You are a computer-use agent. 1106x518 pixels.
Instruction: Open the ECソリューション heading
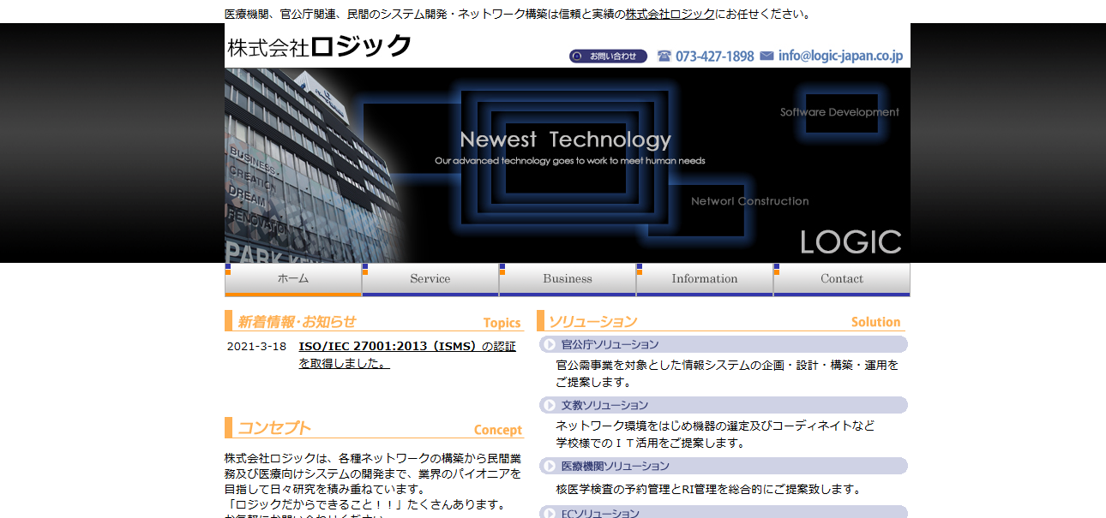tap(724, 512)
